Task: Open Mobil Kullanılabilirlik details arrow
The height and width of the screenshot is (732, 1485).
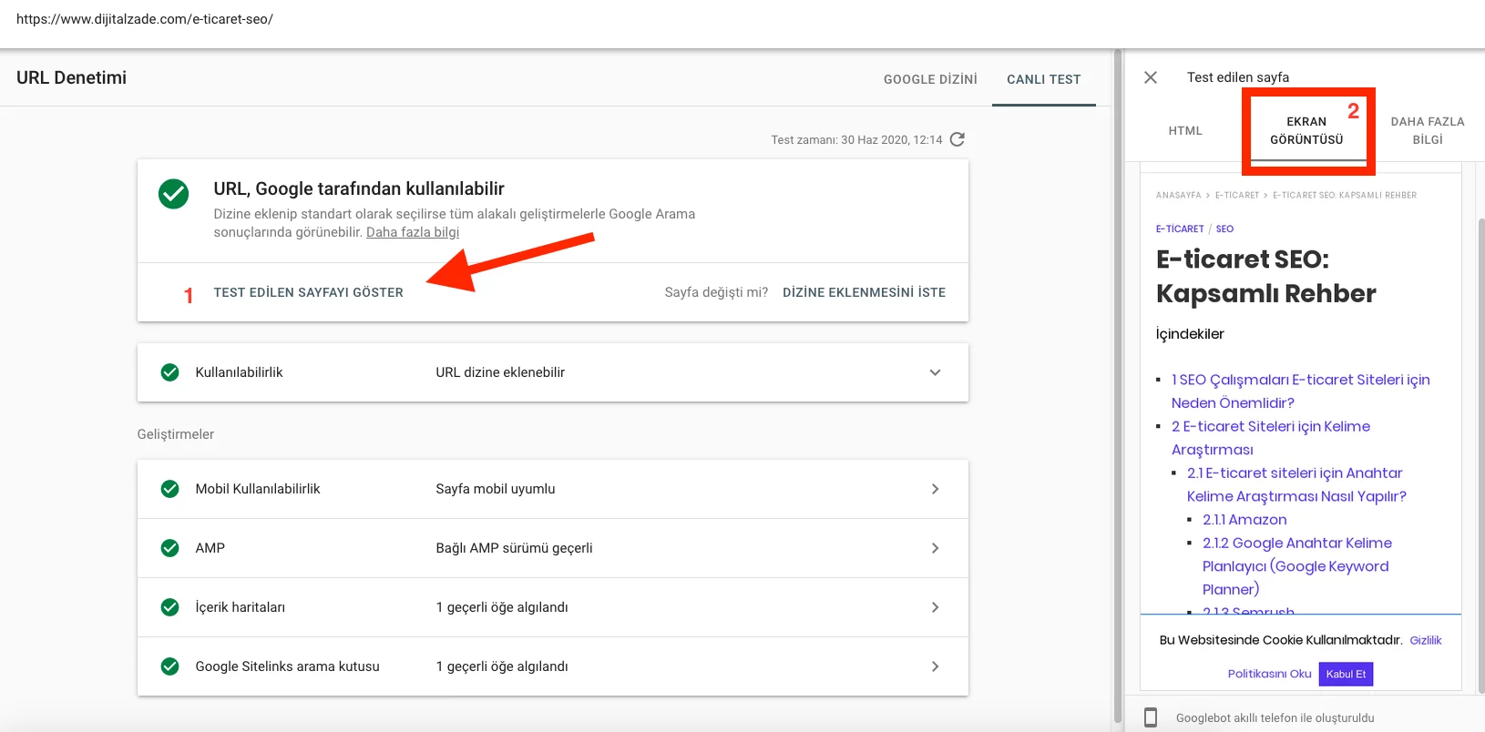Action: [x=935, y=489]
